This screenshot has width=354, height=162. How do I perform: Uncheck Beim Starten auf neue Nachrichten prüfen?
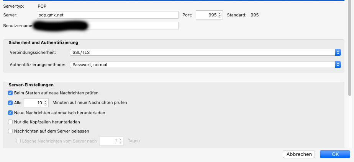click(x=10, y=93)
